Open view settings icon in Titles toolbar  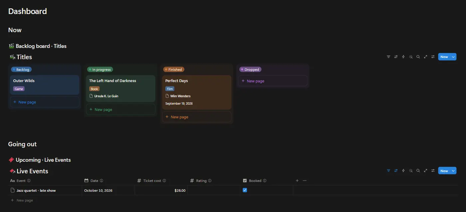pos(433,57)
